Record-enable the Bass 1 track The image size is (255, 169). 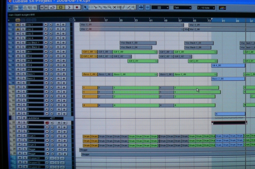[46, 74]
